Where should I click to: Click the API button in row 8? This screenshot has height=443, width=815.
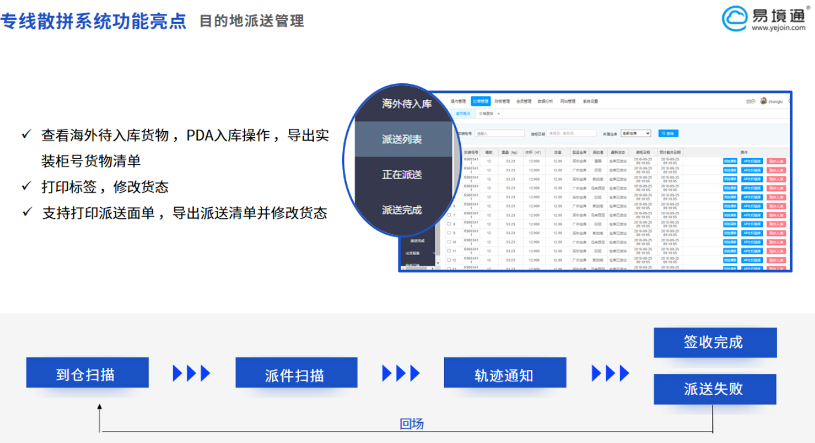coord(752,224)
